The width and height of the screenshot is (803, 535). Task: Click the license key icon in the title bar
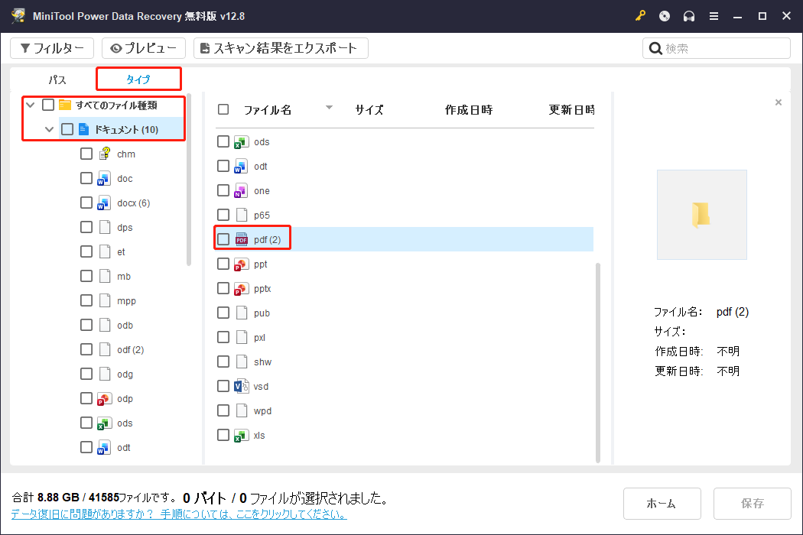coord(640,15)
